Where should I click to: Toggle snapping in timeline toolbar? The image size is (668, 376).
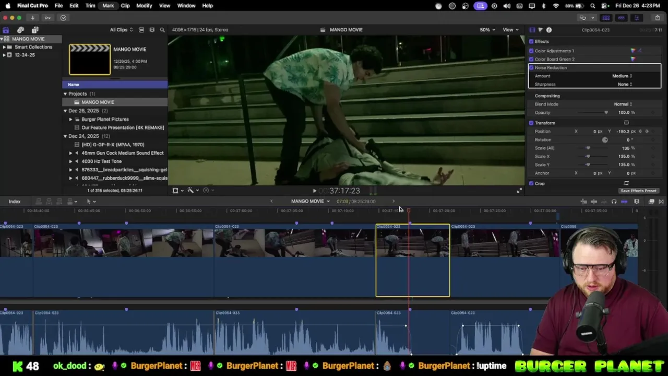pyautogui.click(x=624, y=202)
